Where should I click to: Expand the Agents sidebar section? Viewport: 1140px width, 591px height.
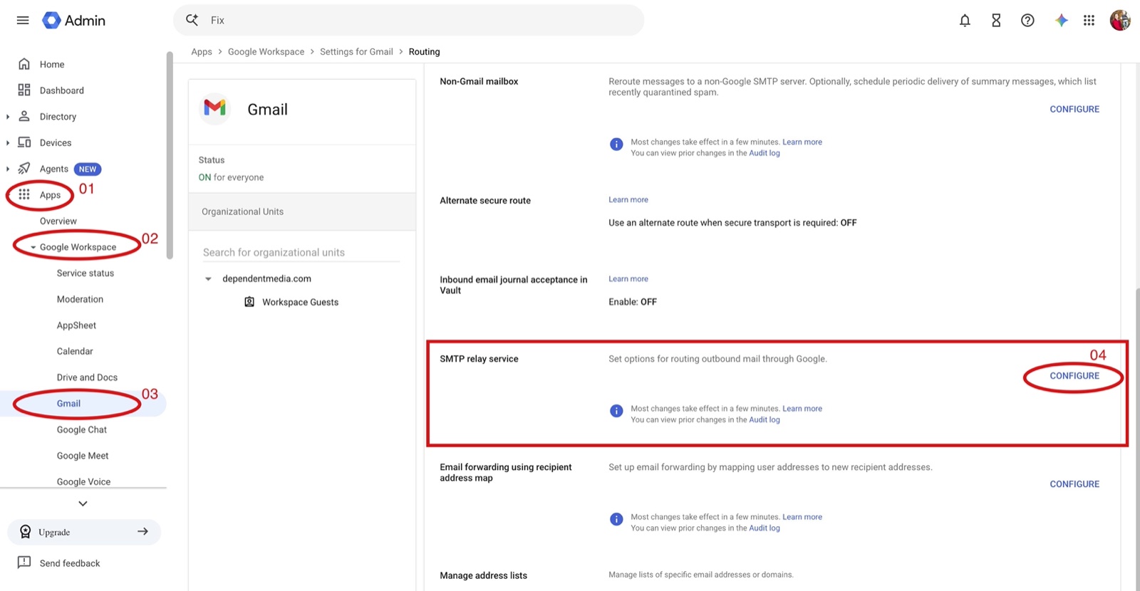click(8, 169)
